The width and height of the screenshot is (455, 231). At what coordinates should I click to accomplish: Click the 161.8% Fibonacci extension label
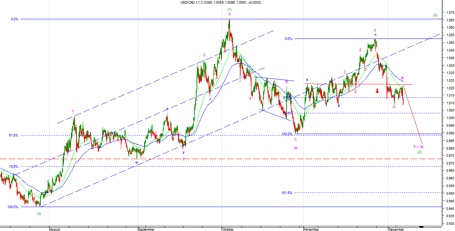tap(287, 193)
